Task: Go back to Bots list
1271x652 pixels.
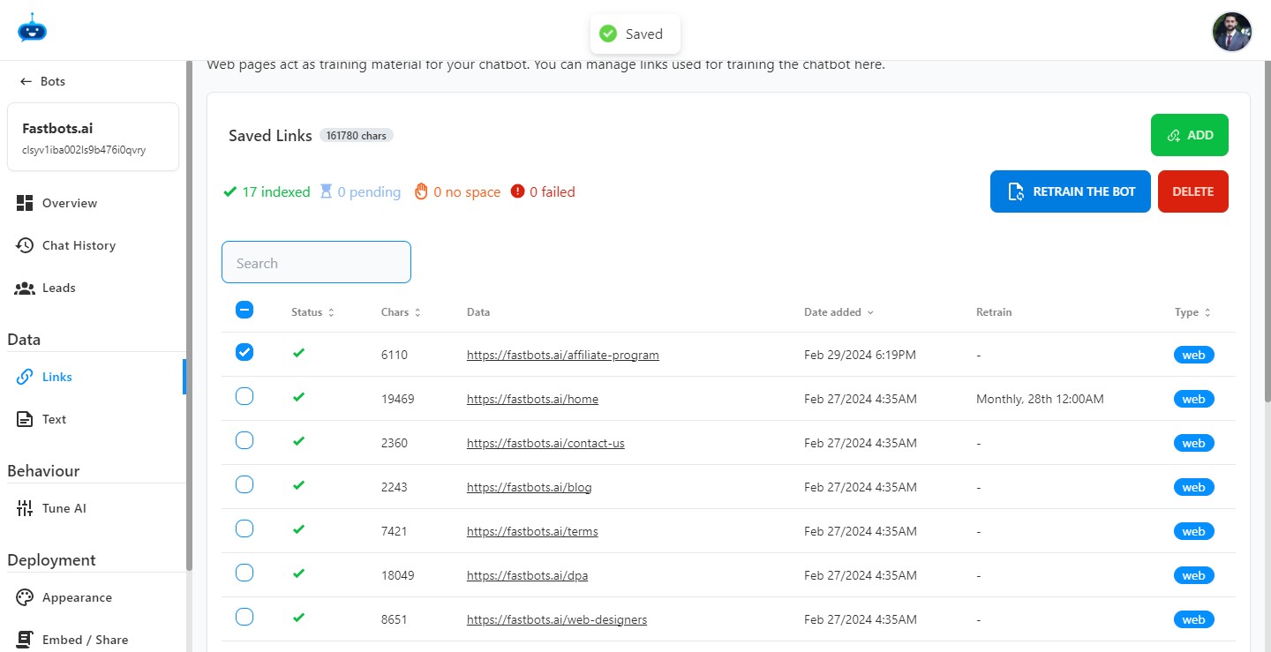Action: pos(43,81)
